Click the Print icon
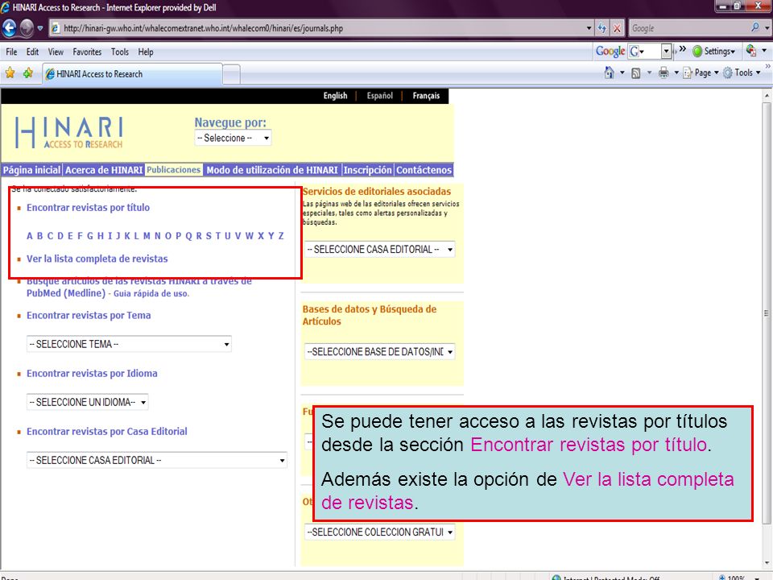The image size is (773, 580). click(663, 73)
